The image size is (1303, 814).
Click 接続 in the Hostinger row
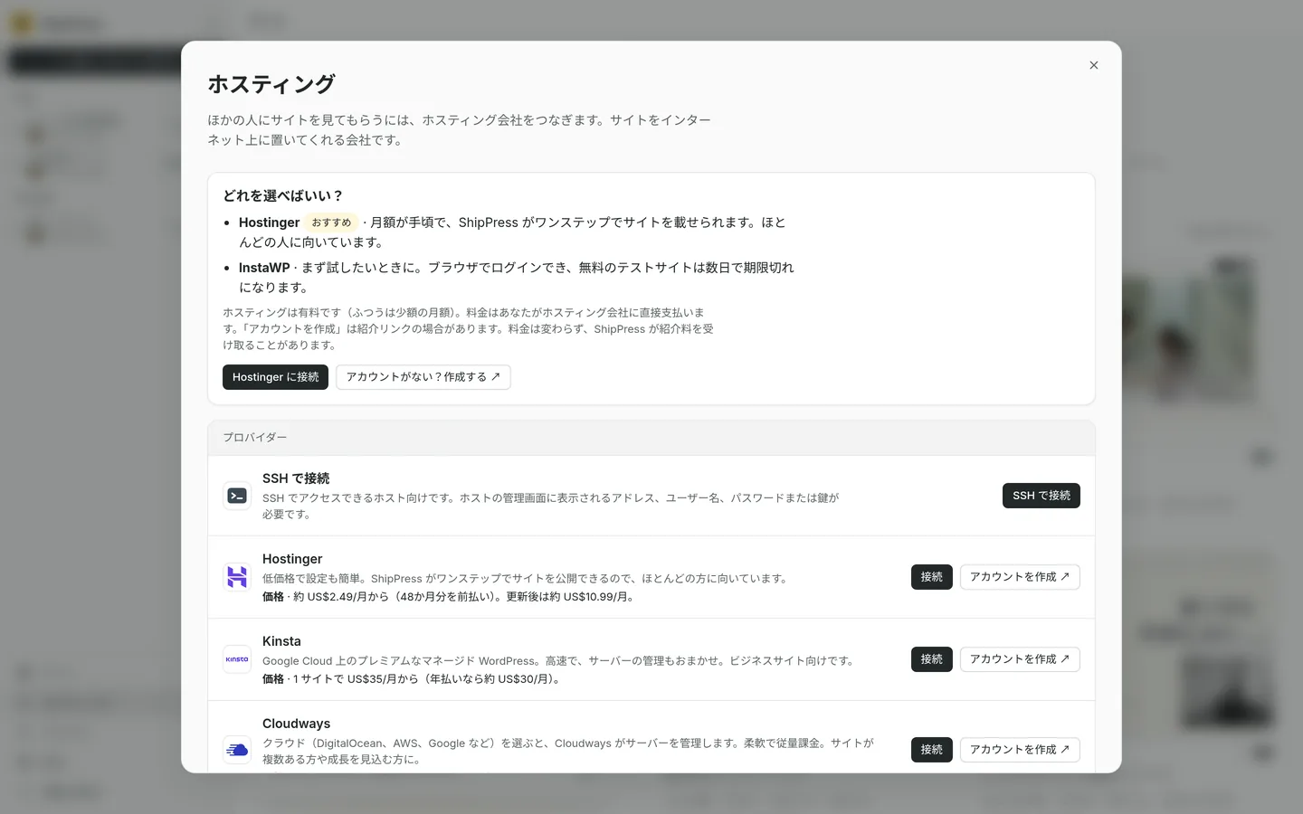(x=931, y=577)
